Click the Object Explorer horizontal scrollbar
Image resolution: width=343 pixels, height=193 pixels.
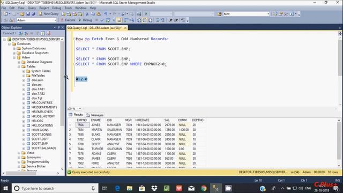tap(31, 173)
